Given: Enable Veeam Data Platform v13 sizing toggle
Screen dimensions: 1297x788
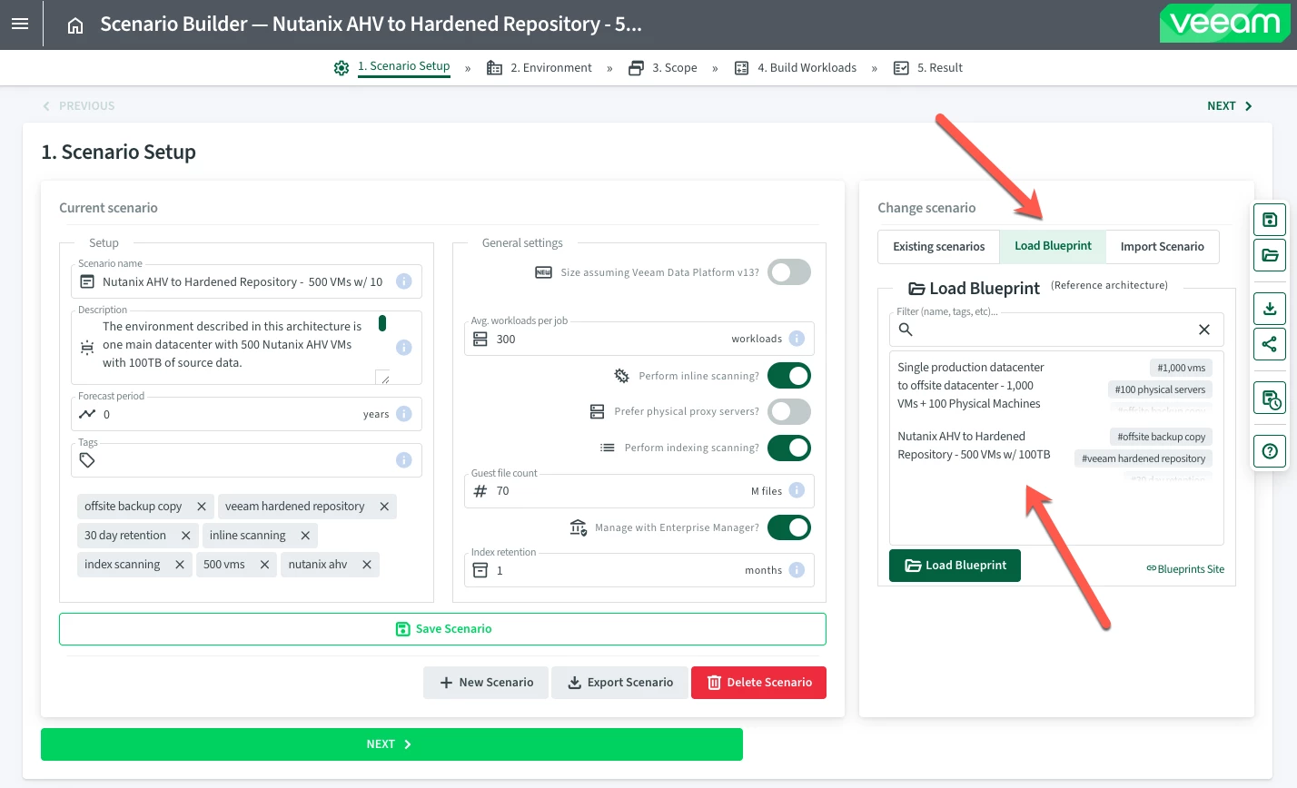Looking at the screenshot, I should [x=788, y=272].
